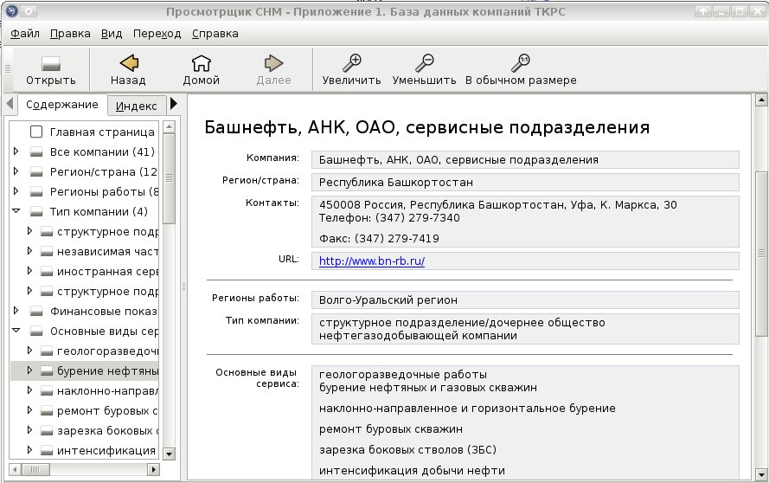Collapse the Тип компании (4) node
This screenshot has width=769, height=483.
(16, 211)
